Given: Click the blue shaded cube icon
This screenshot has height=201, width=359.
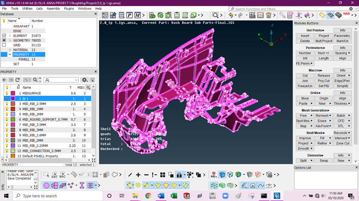Looking at the screenshot, I should coord(222,175).
